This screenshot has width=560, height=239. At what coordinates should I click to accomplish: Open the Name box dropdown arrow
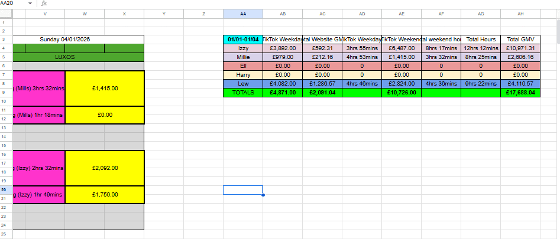(30, 4)
